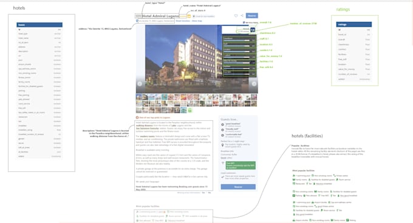Click the 'friendly staff' guest review item
Image resolution: width=413 pixels, height=223 pixels.
point(231,129)
